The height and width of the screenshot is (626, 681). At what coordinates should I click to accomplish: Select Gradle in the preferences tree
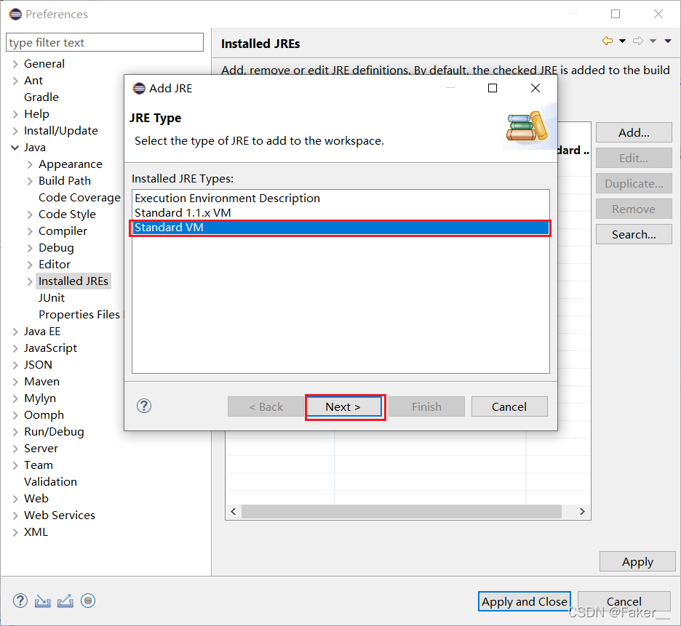(x=41, y=97)
